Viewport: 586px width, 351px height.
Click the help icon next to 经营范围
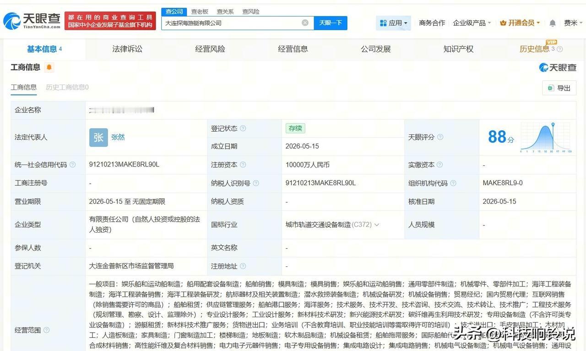(x=46, y=330)
